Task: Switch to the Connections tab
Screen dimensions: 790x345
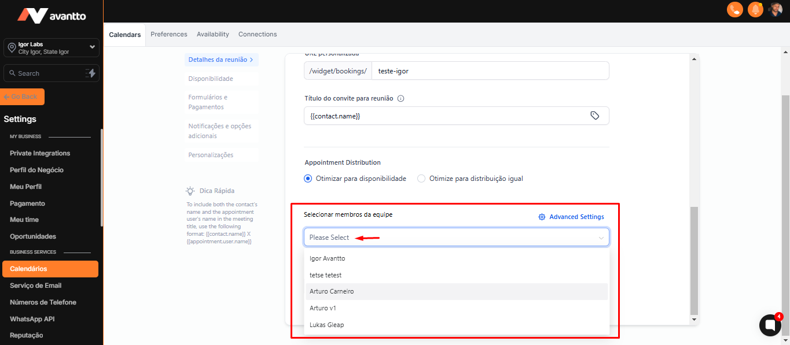Action: click(x=258, y=34)
